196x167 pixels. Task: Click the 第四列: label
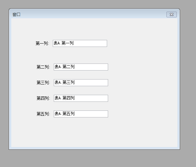pos(43,98)
